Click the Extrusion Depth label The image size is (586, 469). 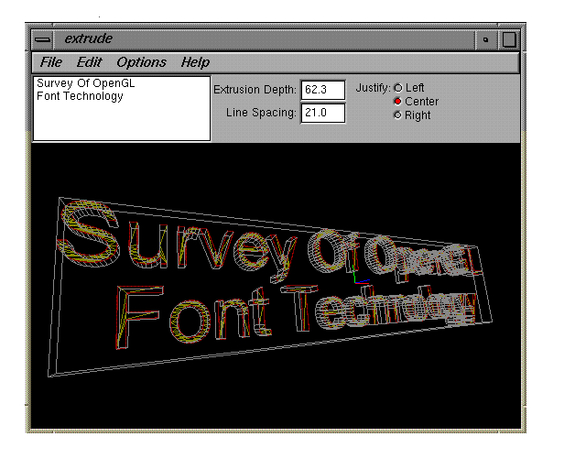255,90
